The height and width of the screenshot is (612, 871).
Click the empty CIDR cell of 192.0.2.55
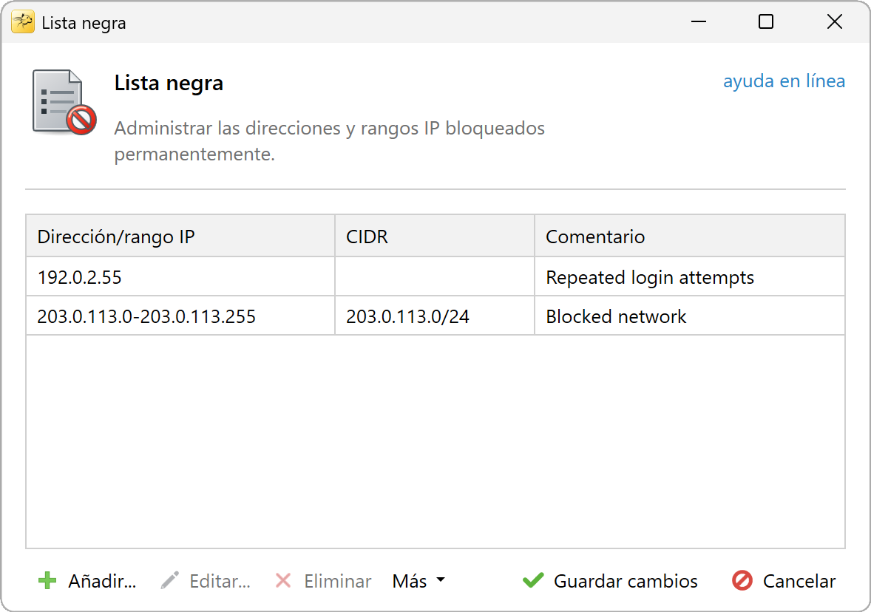(x=434, y=276)
